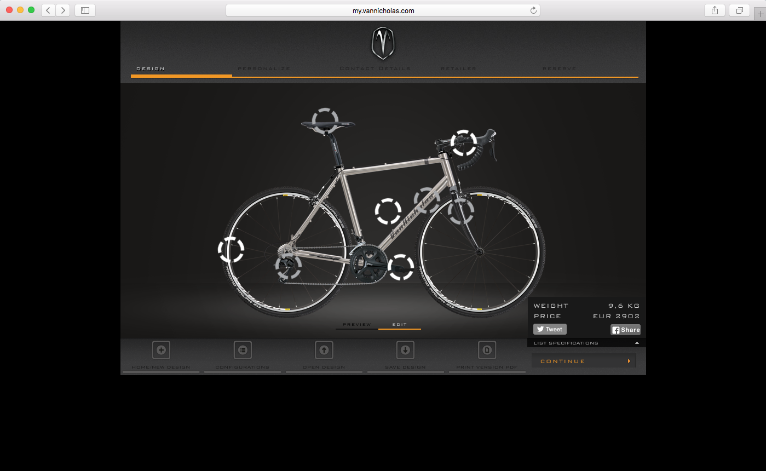Expand List Specifications panel
The width and height of the screenshot is (766, 471).
pos(586,343)
